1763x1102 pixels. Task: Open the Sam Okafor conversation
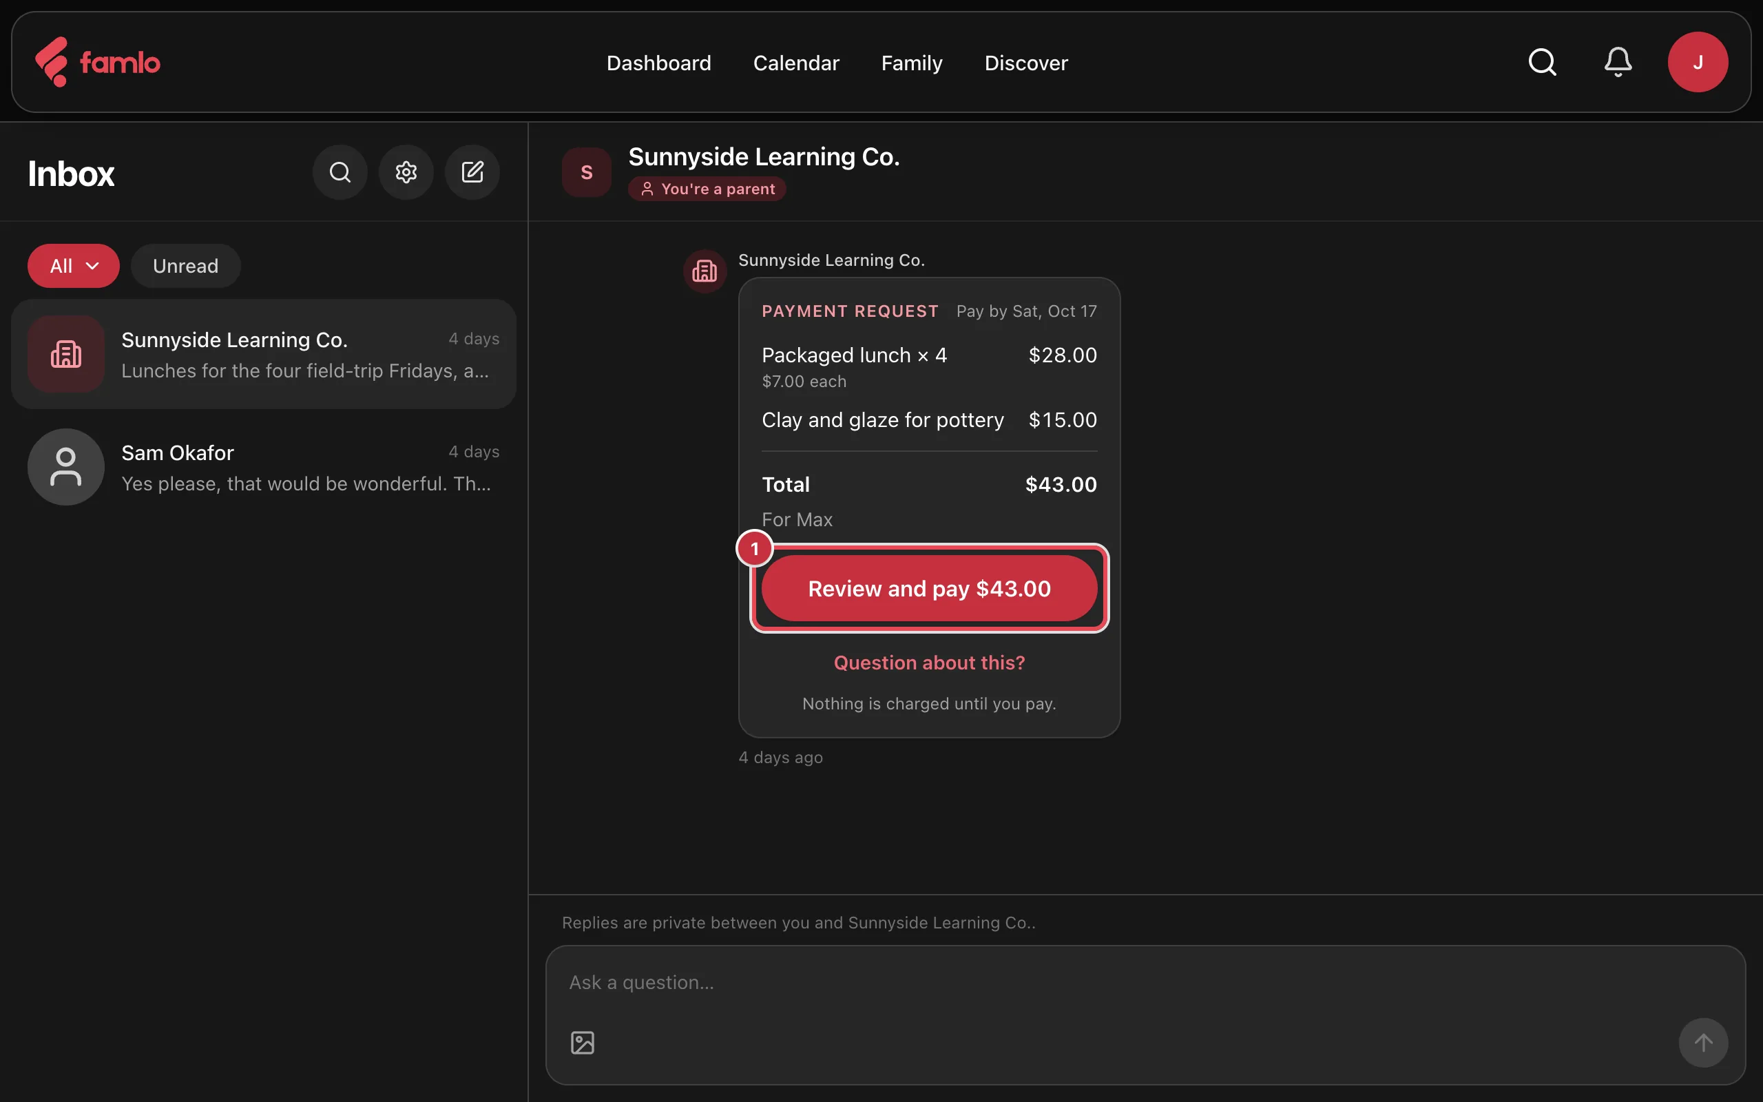[264, 467]
